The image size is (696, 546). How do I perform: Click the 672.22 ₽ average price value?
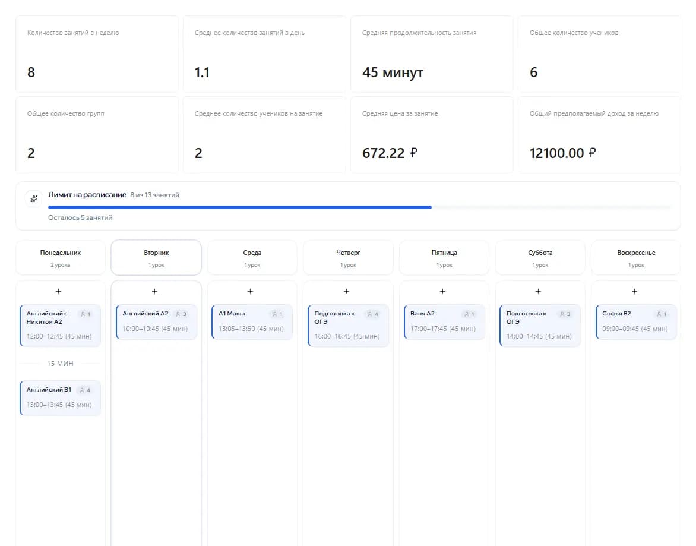point(390,153)
